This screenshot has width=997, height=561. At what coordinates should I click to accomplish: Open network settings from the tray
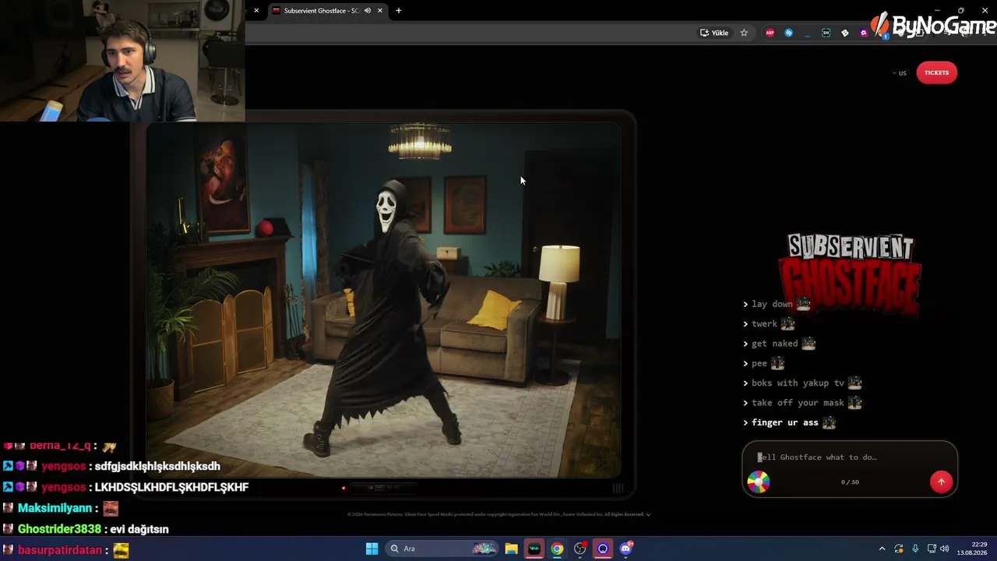coord(932,549)
